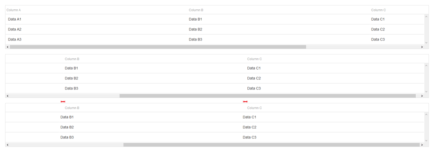Click horizontal scrollbar thumb in first table
The image size is (434, 152).
158,47
